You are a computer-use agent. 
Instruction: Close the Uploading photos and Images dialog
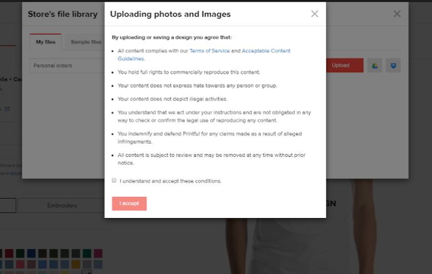314,14
